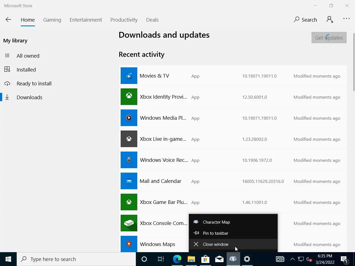Click the Movies & TV app name
Viewport: 355px width, 266px height.
pos(154,76)
